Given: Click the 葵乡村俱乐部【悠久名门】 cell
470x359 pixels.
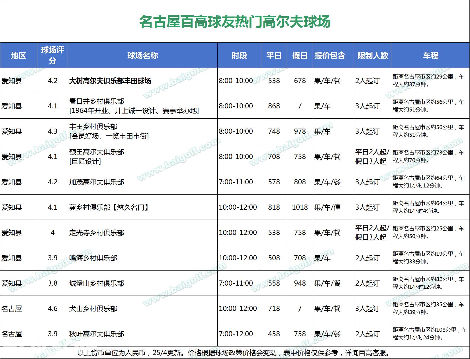Looking at the screenshot, I should [x=110, y=207].
